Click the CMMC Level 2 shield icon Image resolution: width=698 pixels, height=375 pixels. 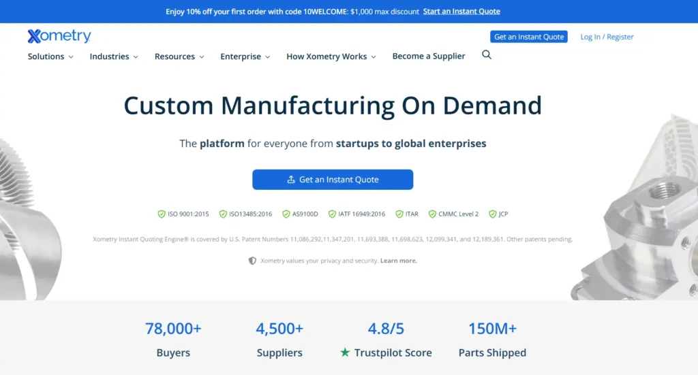coord(432,214)
